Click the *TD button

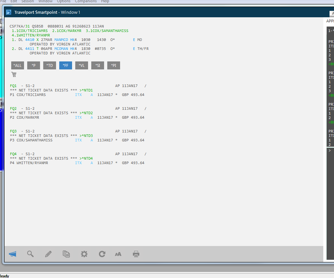(x=50, y=65)
